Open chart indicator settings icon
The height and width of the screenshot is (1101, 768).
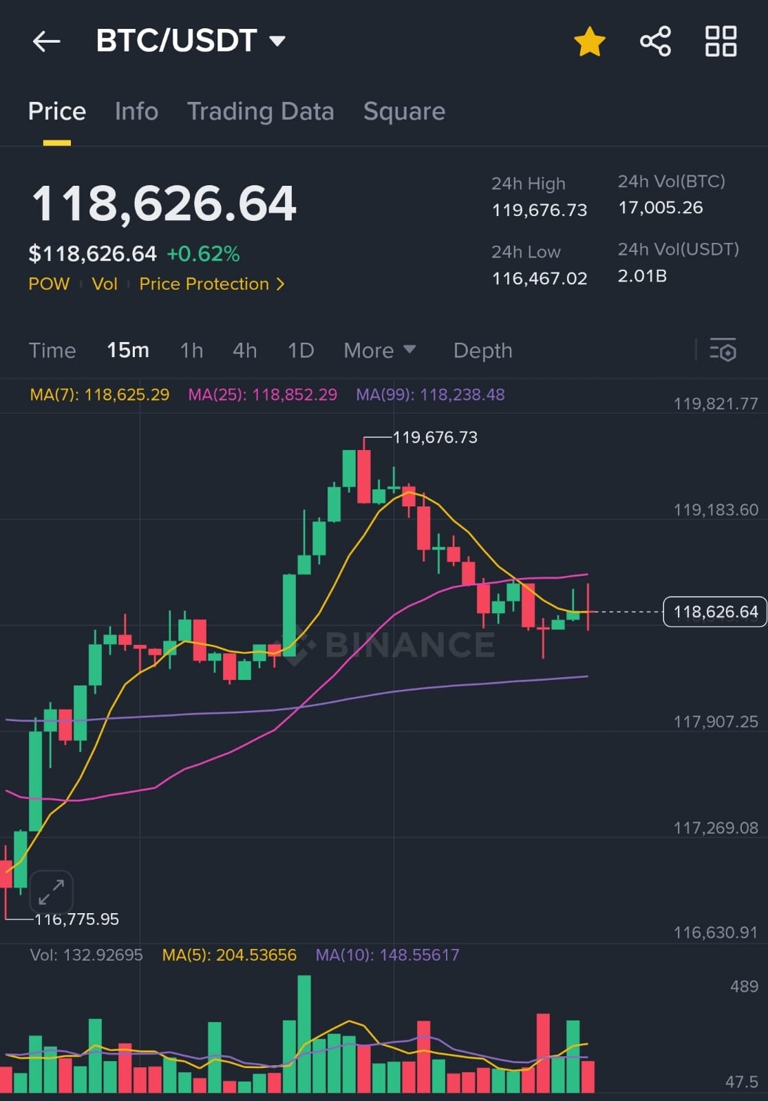coord(723,350)
